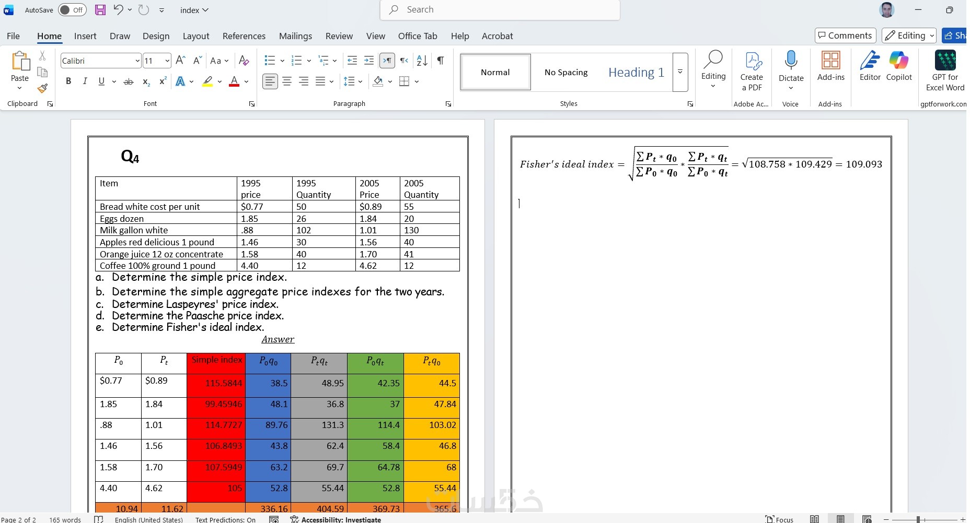Screen dimensions: 970x523
Task: Click the Text Predictions: On status
Action: [225, 519]
